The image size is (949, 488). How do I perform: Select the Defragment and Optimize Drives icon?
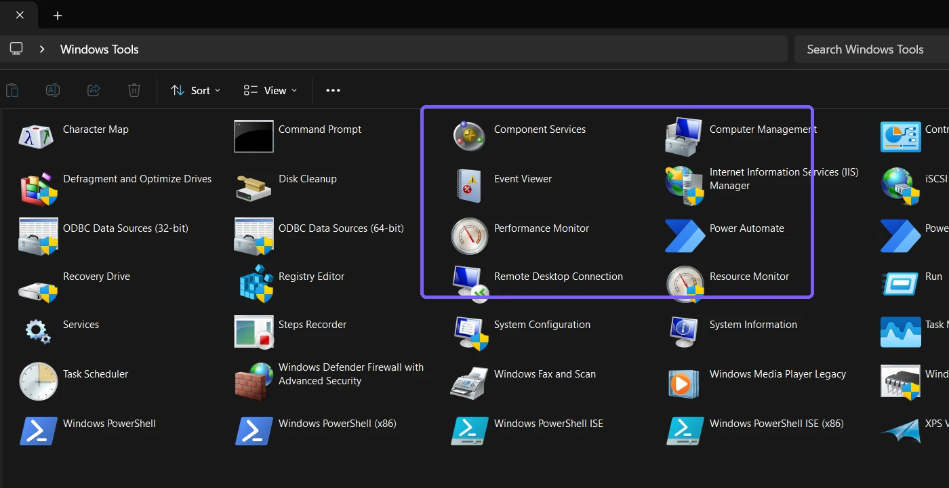pyautogui.click(x=39, y=188)
